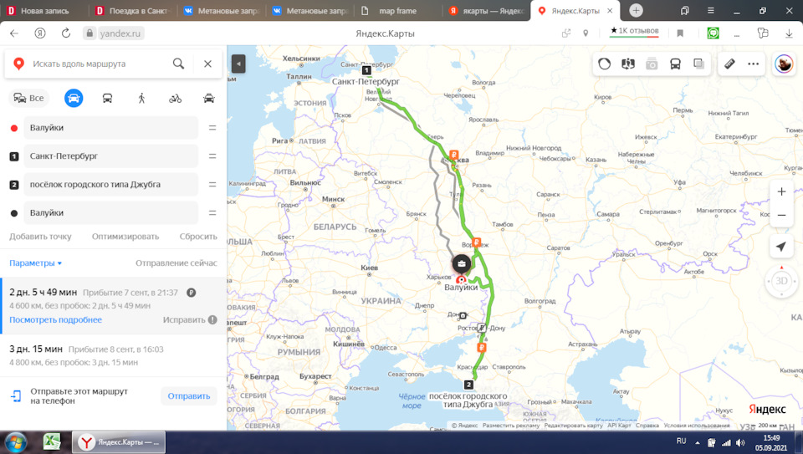Click the RU language indicator in tray
This screenshot has height=454, width=803.
pos(681,441)
